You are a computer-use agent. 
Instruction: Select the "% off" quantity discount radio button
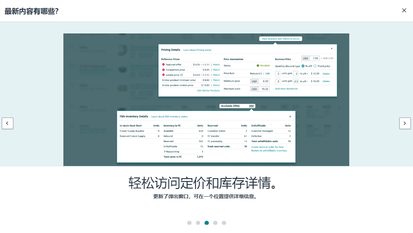(x=303, y=65)
